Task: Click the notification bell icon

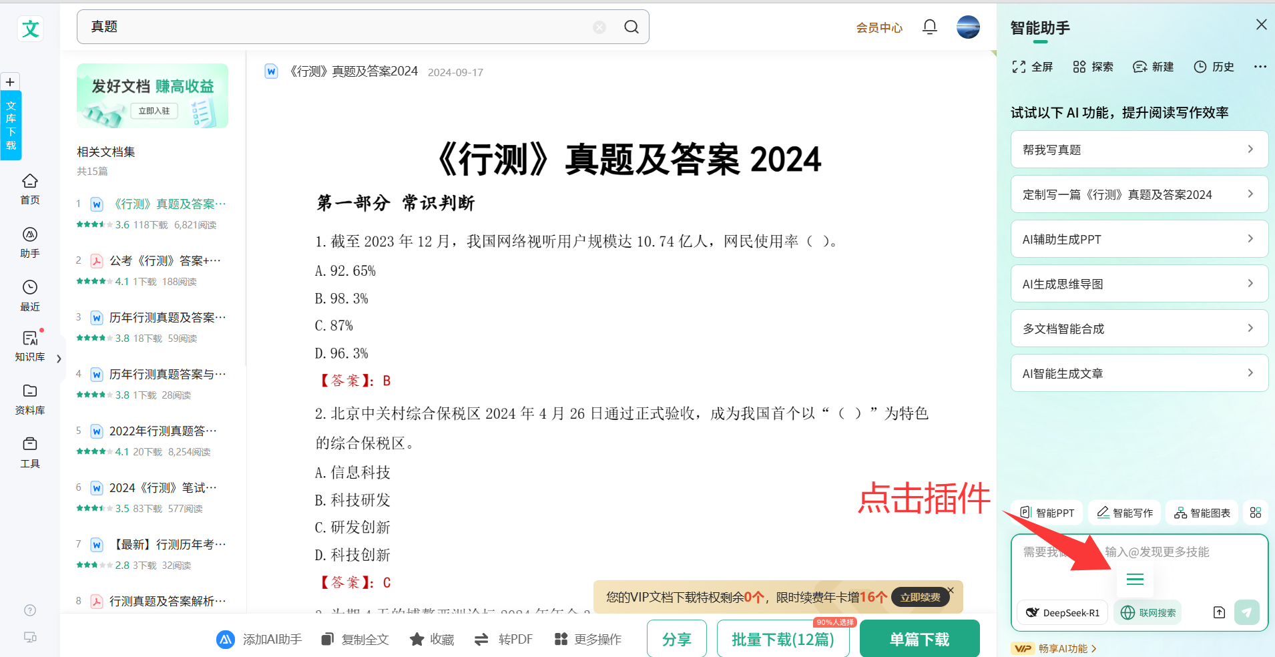Action: (x=929, y=27)
